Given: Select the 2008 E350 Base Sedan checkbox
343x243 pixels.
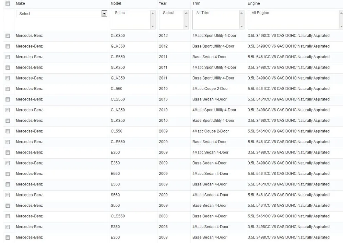Looking at the screenshot, I should (8, 237).
